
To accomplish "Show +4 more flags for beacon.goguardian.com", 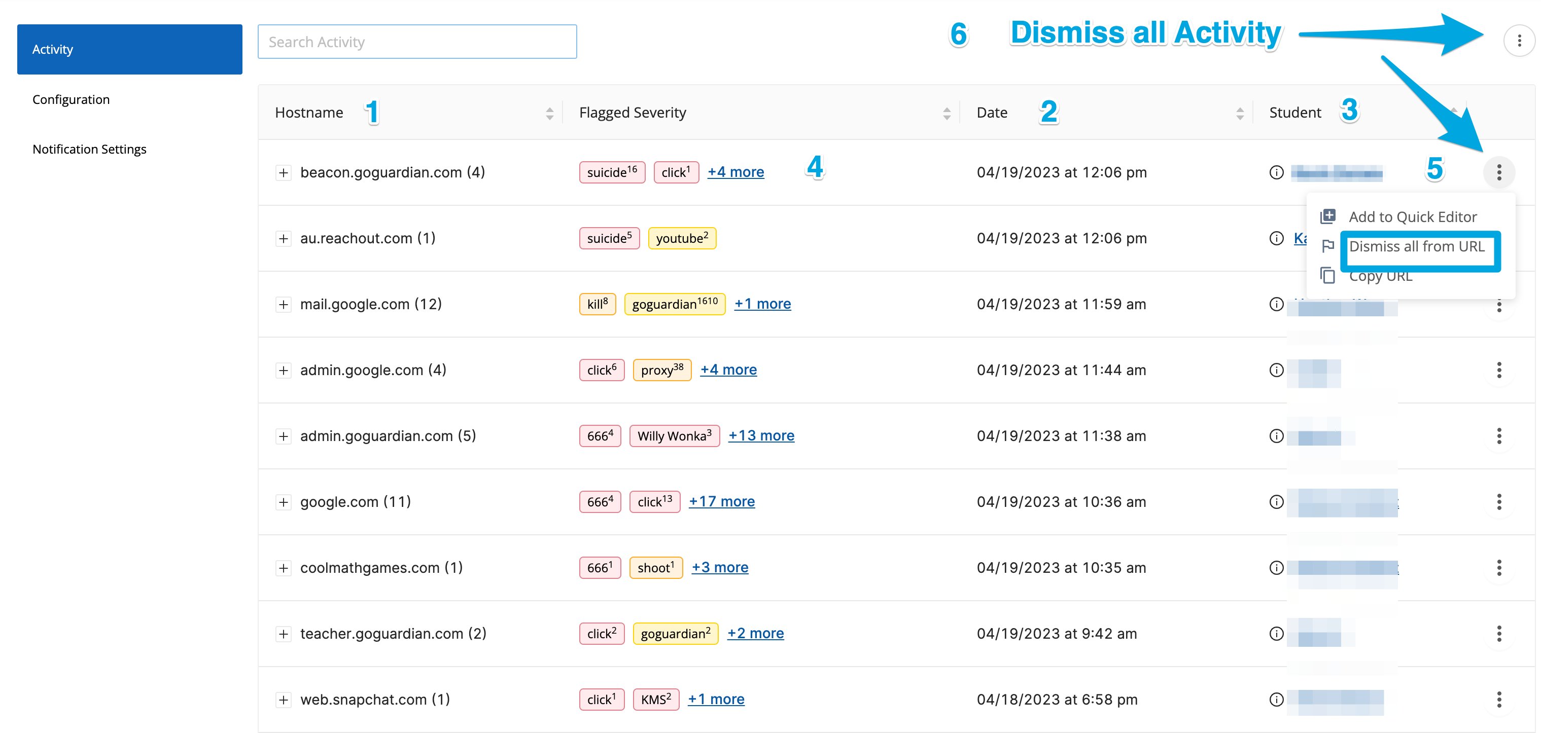I will tap(735, 172).
